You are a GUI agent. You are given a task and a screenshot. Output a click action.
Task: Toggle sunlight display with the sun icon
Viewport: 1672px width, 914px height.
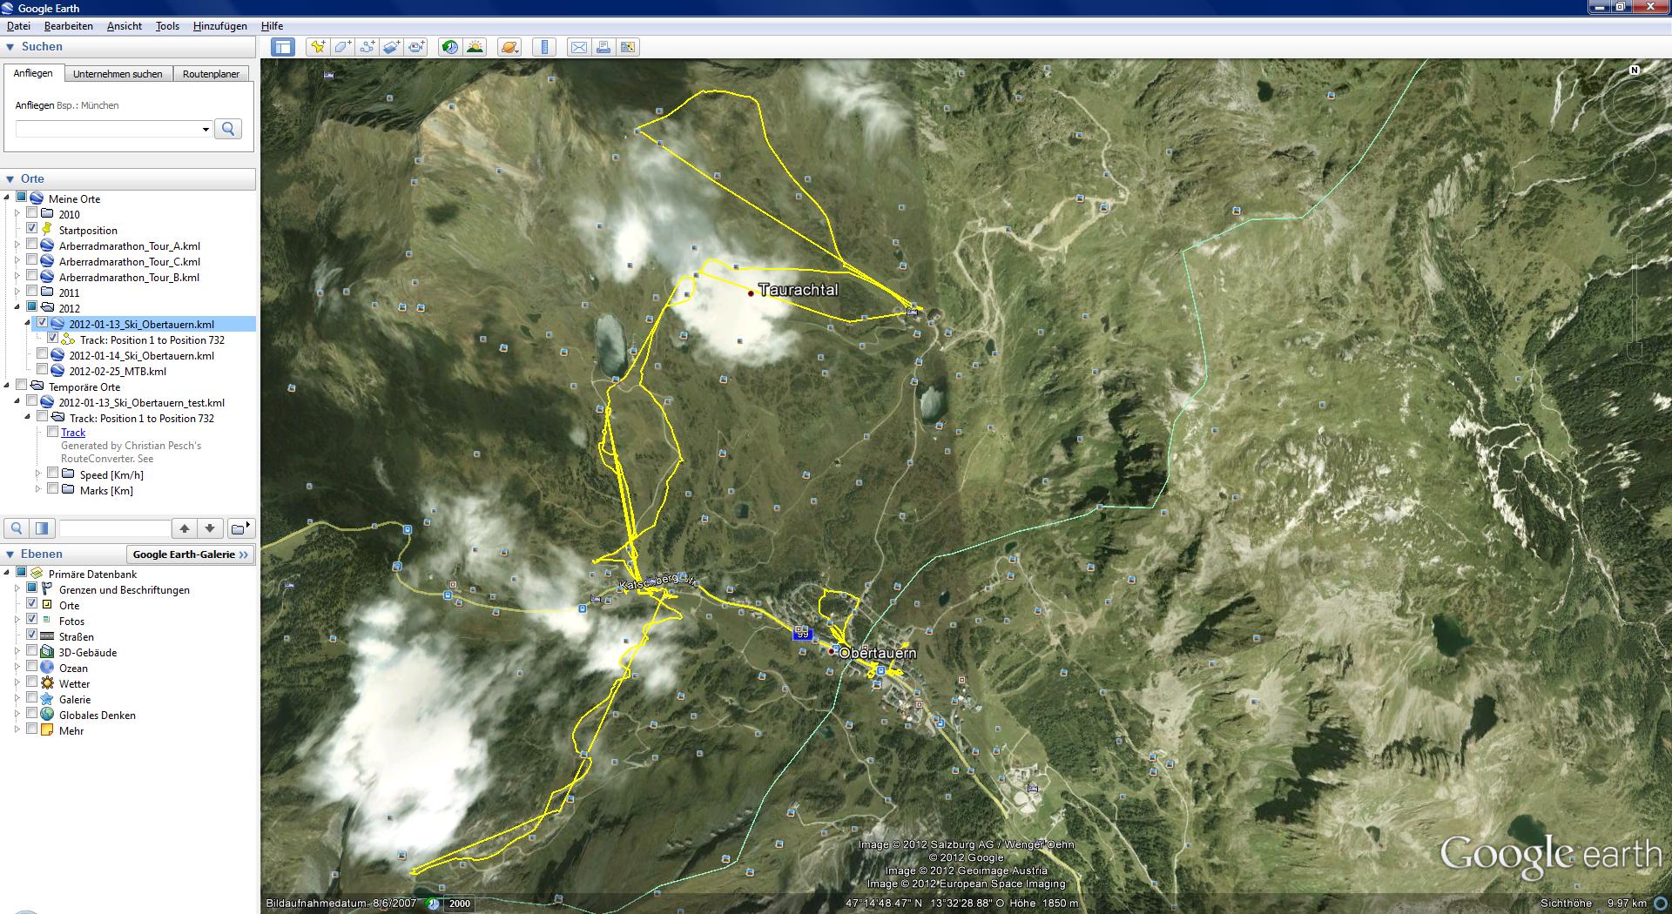(475, 47)
